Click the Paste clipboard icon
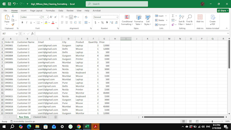Screen dimensions: 231x130 7,17
